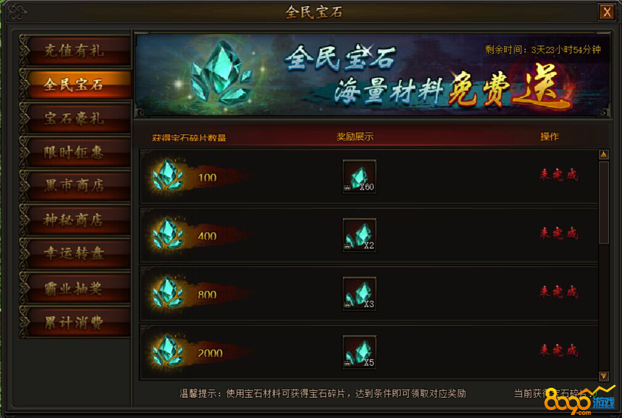Click the 未完成 status for 2000 fragments

(x=559, y=350)
